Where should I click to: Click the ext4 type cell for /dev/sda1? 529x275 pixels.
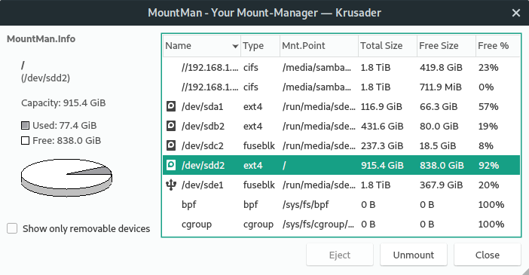(x=252, y=107)
